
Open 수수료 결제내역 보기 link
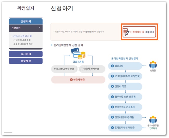pyautogui.click(x=23, y=44)
